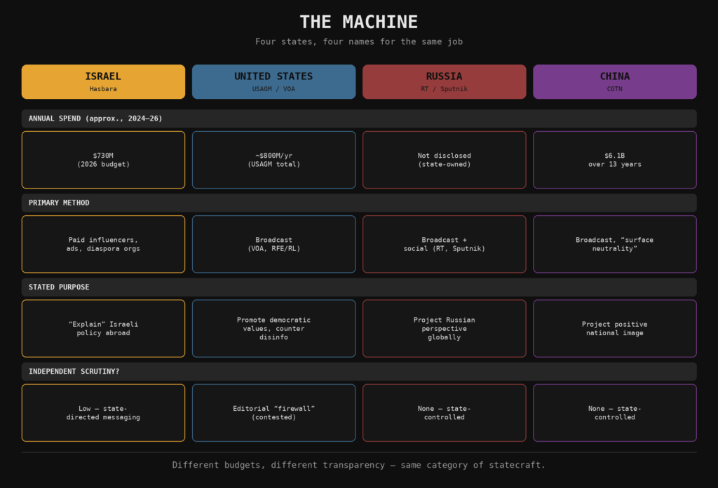Click 'Broadcast (VOA, RFE/RL)' cell

point(274,244)
